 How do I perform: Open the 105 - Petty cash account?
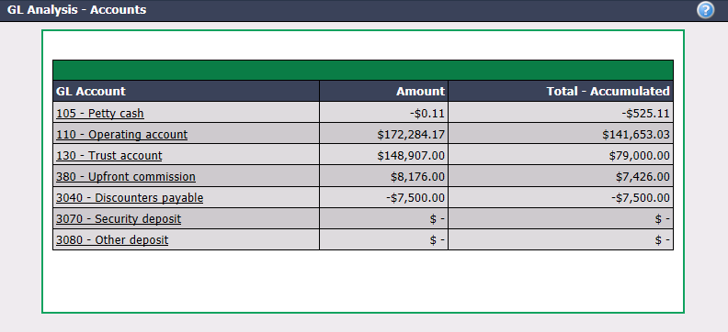[x=100, y=114]
